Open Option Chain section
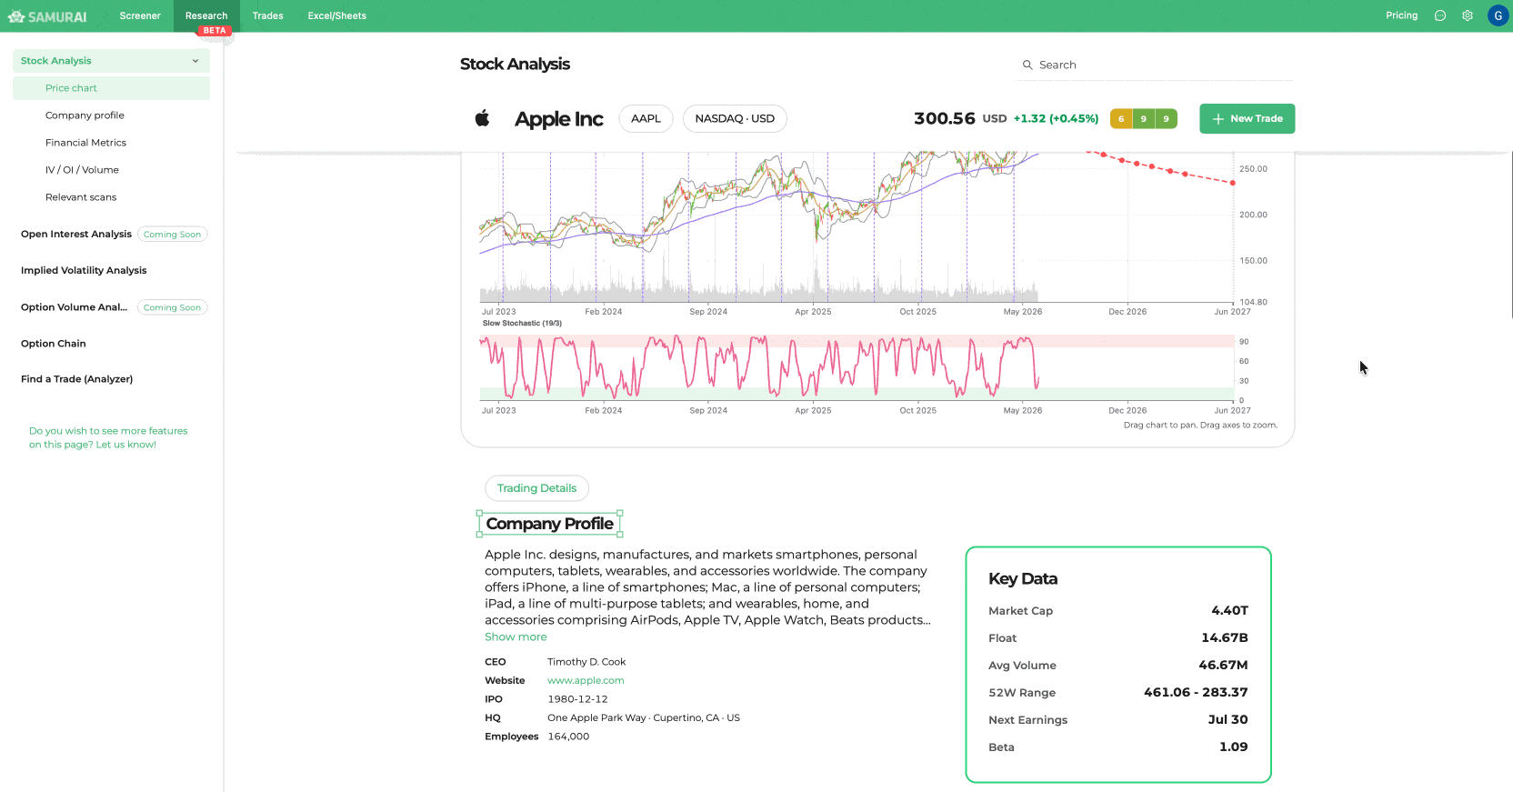1513x792 pixels. pos(54,344)
